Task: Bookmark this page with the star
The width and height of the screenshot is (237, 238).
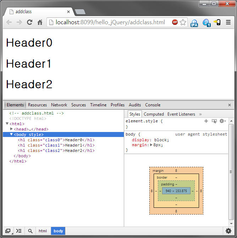Action: click(x=183, y=22)
